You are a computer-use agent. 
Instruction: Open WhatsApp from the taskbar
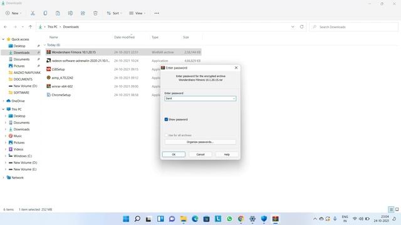[229, 219]
